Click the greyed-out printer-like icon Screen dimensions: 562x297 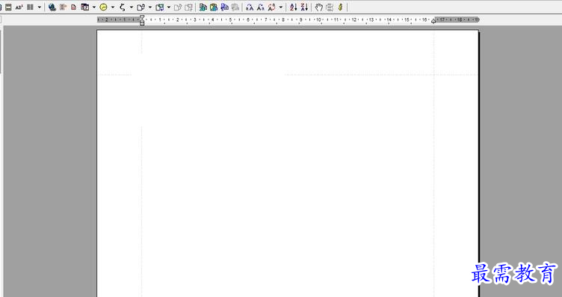(330, 7)
